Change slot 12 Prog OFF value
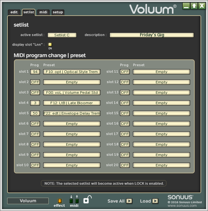 (125, 82)
